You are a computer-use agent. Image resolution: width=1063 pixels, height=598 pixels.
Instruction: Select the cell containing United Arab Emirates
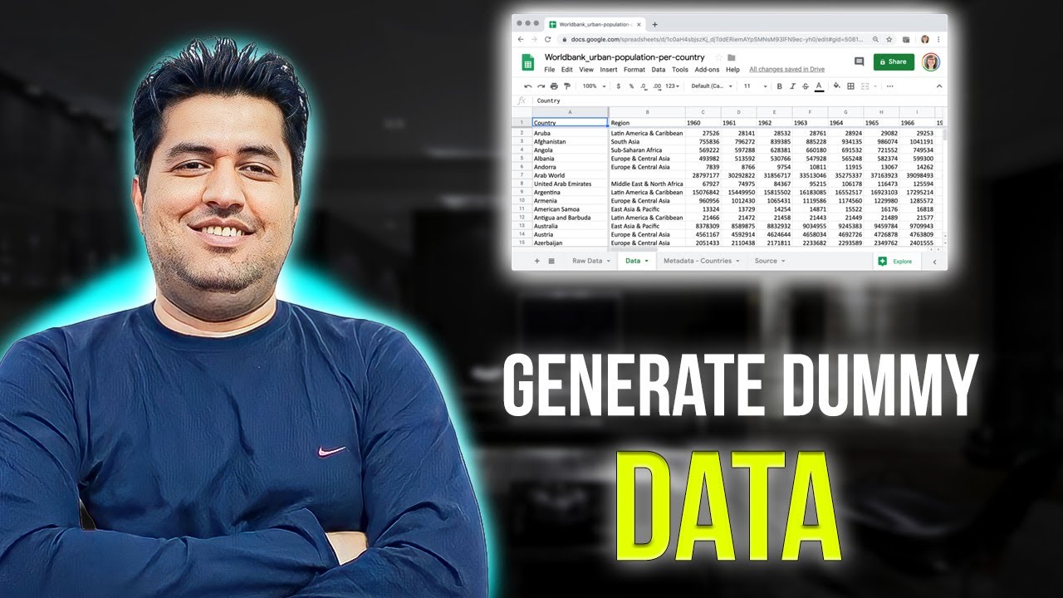[x=570, y=184]
